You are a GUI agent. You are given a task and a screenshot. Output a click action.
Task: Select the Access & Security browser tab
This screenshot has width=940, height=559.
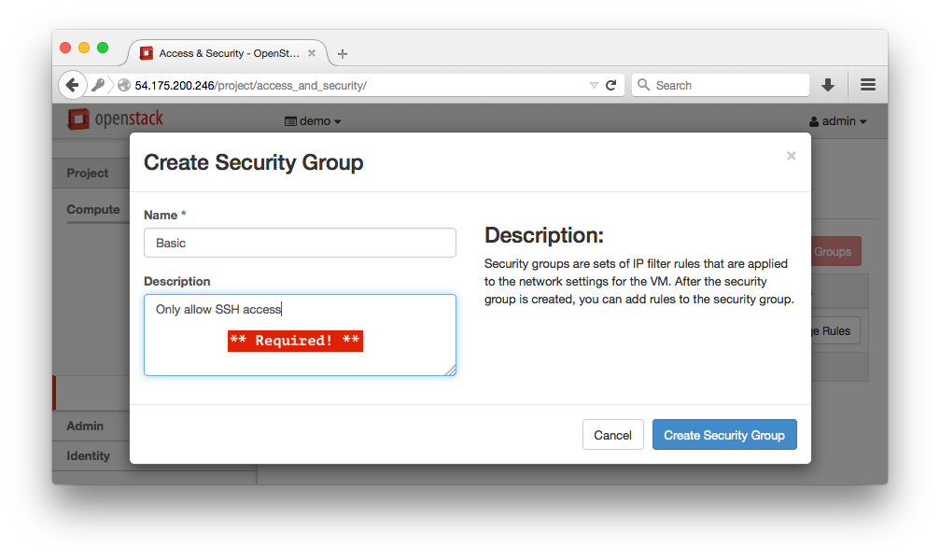coord(229,53)
